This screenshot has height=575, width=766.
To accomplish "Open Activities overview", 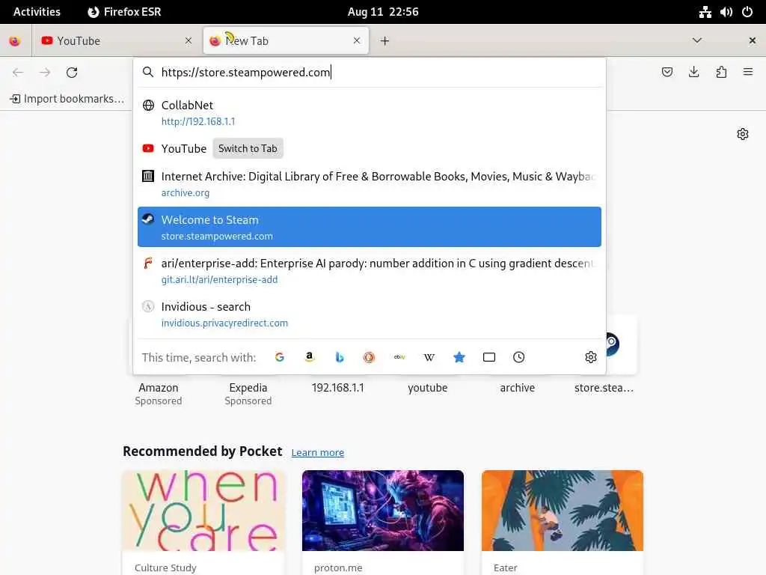I will coord(37,12).
